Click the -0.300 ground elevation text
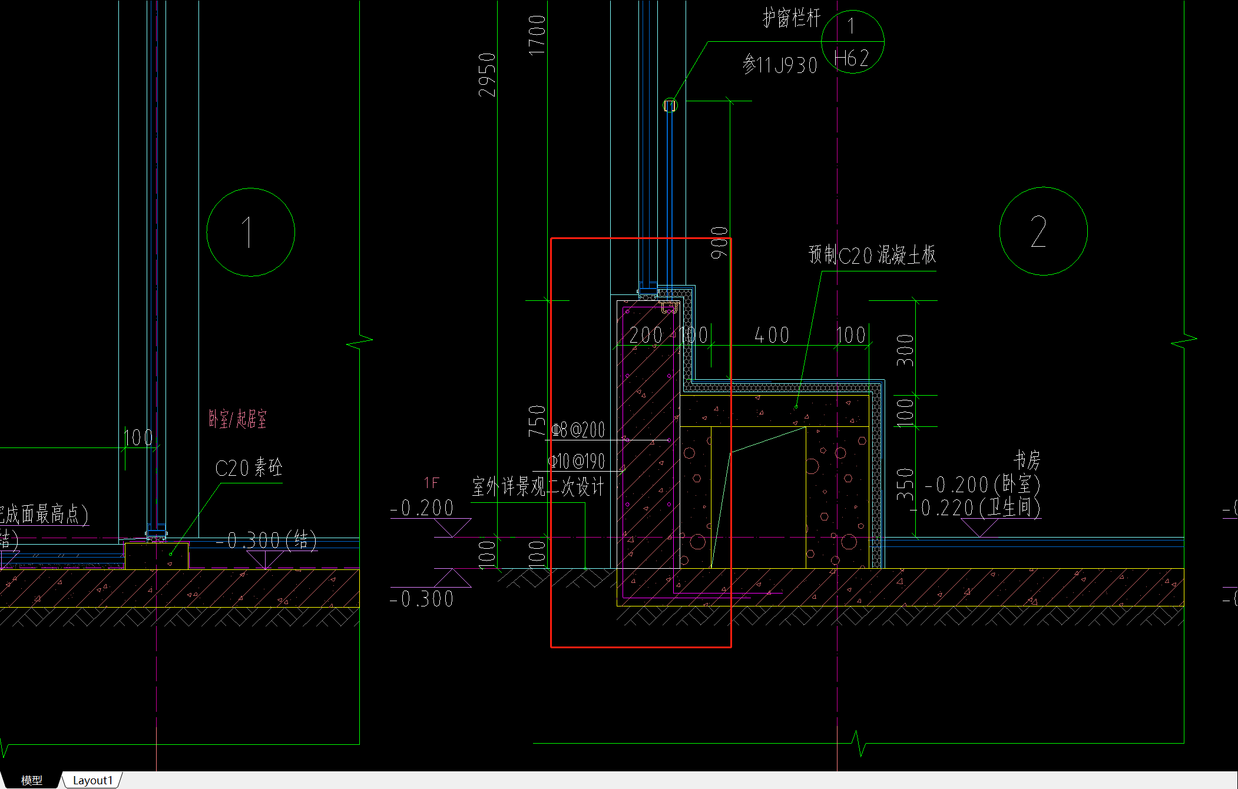 (x=422, y=599)
